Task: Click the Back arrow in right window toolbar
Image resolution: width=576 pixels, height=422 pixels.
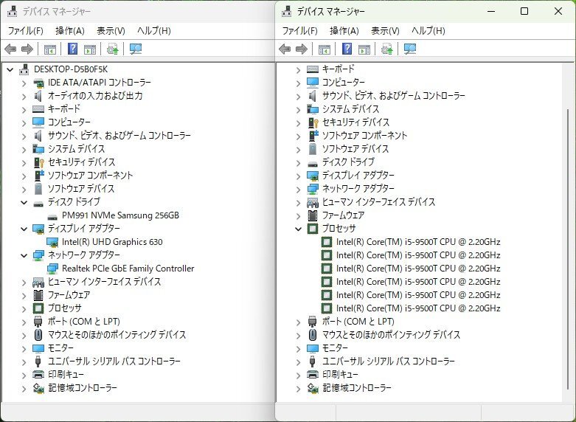Action: pyautogui.click(x=285, y=49)
